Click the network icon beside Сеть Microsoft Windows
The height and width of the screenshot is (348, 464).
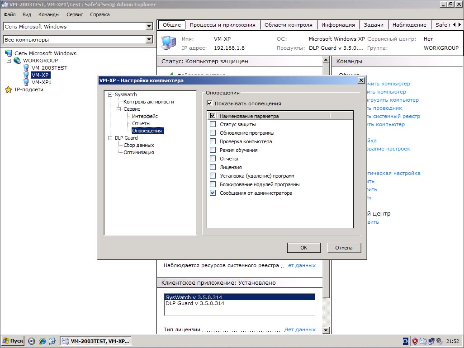(x=8, y=53)
